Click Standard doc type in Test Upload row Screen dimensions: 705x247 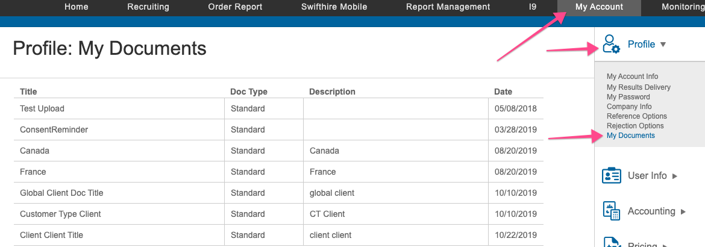[x=248, y=108]
